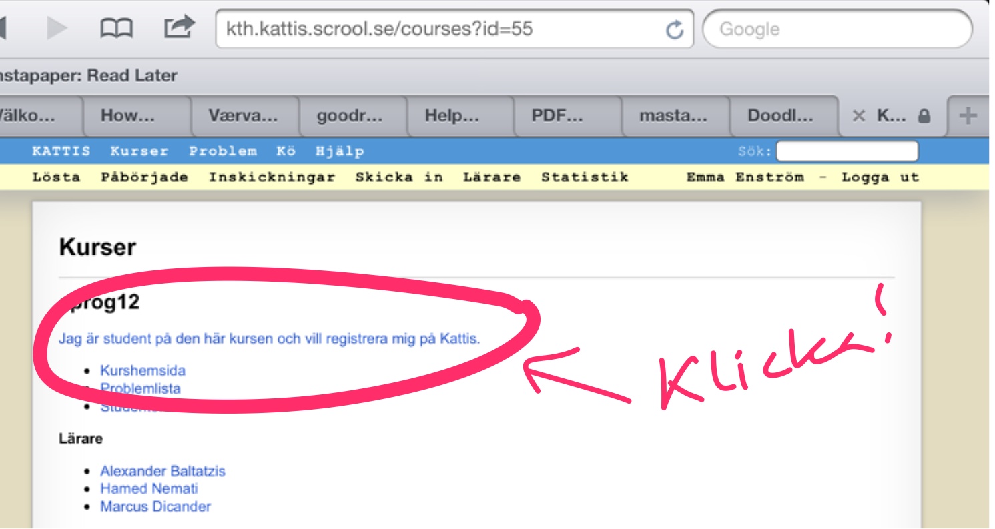995x529 pixels.
Task: Switch to the How... tab
Action: coord(137,116)
